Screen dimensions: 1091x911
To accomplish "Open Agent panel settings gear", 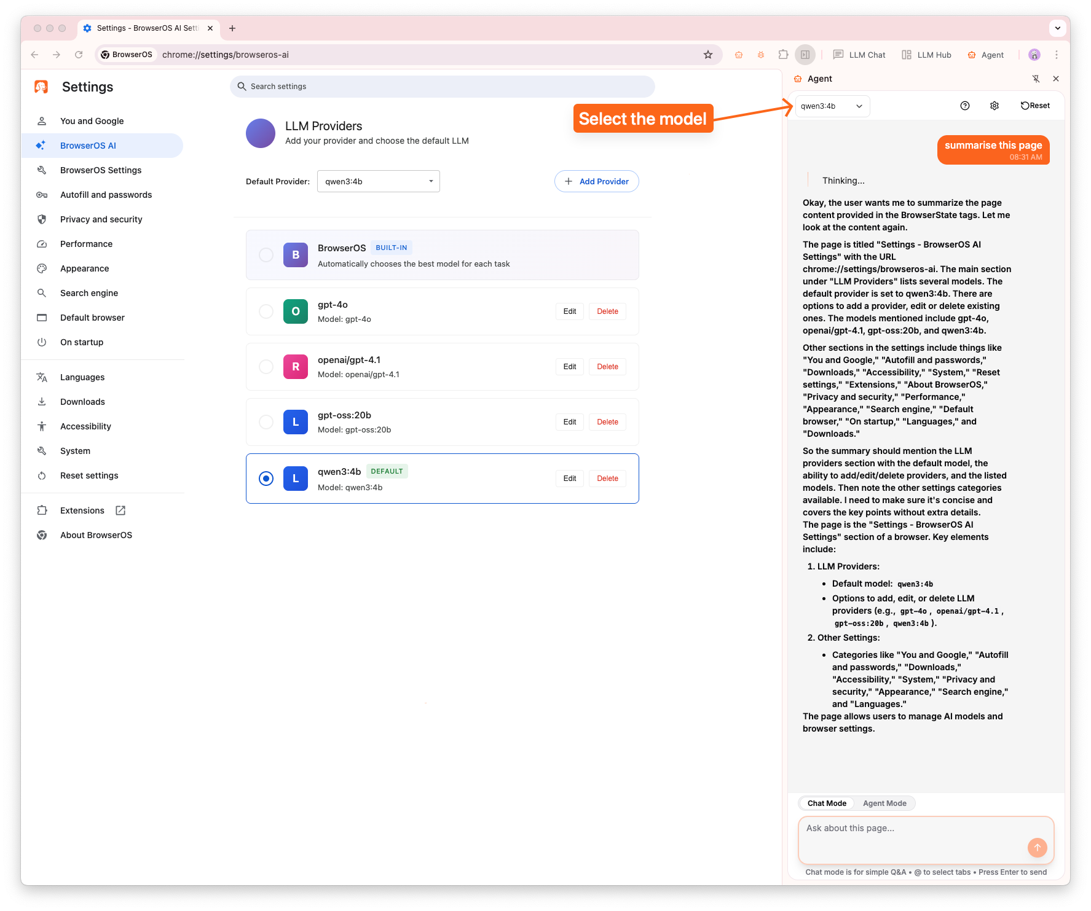I will [x=995, y=106].
